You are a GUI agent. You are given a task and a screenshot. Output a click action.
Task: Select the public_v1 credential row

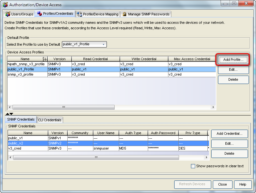109,138
